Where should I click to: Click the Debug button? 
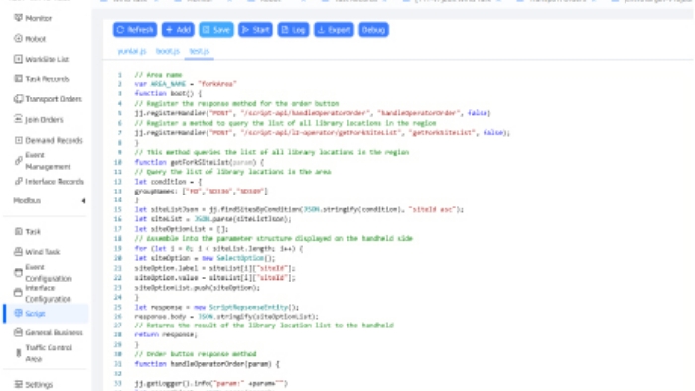[x=373, y=30]
